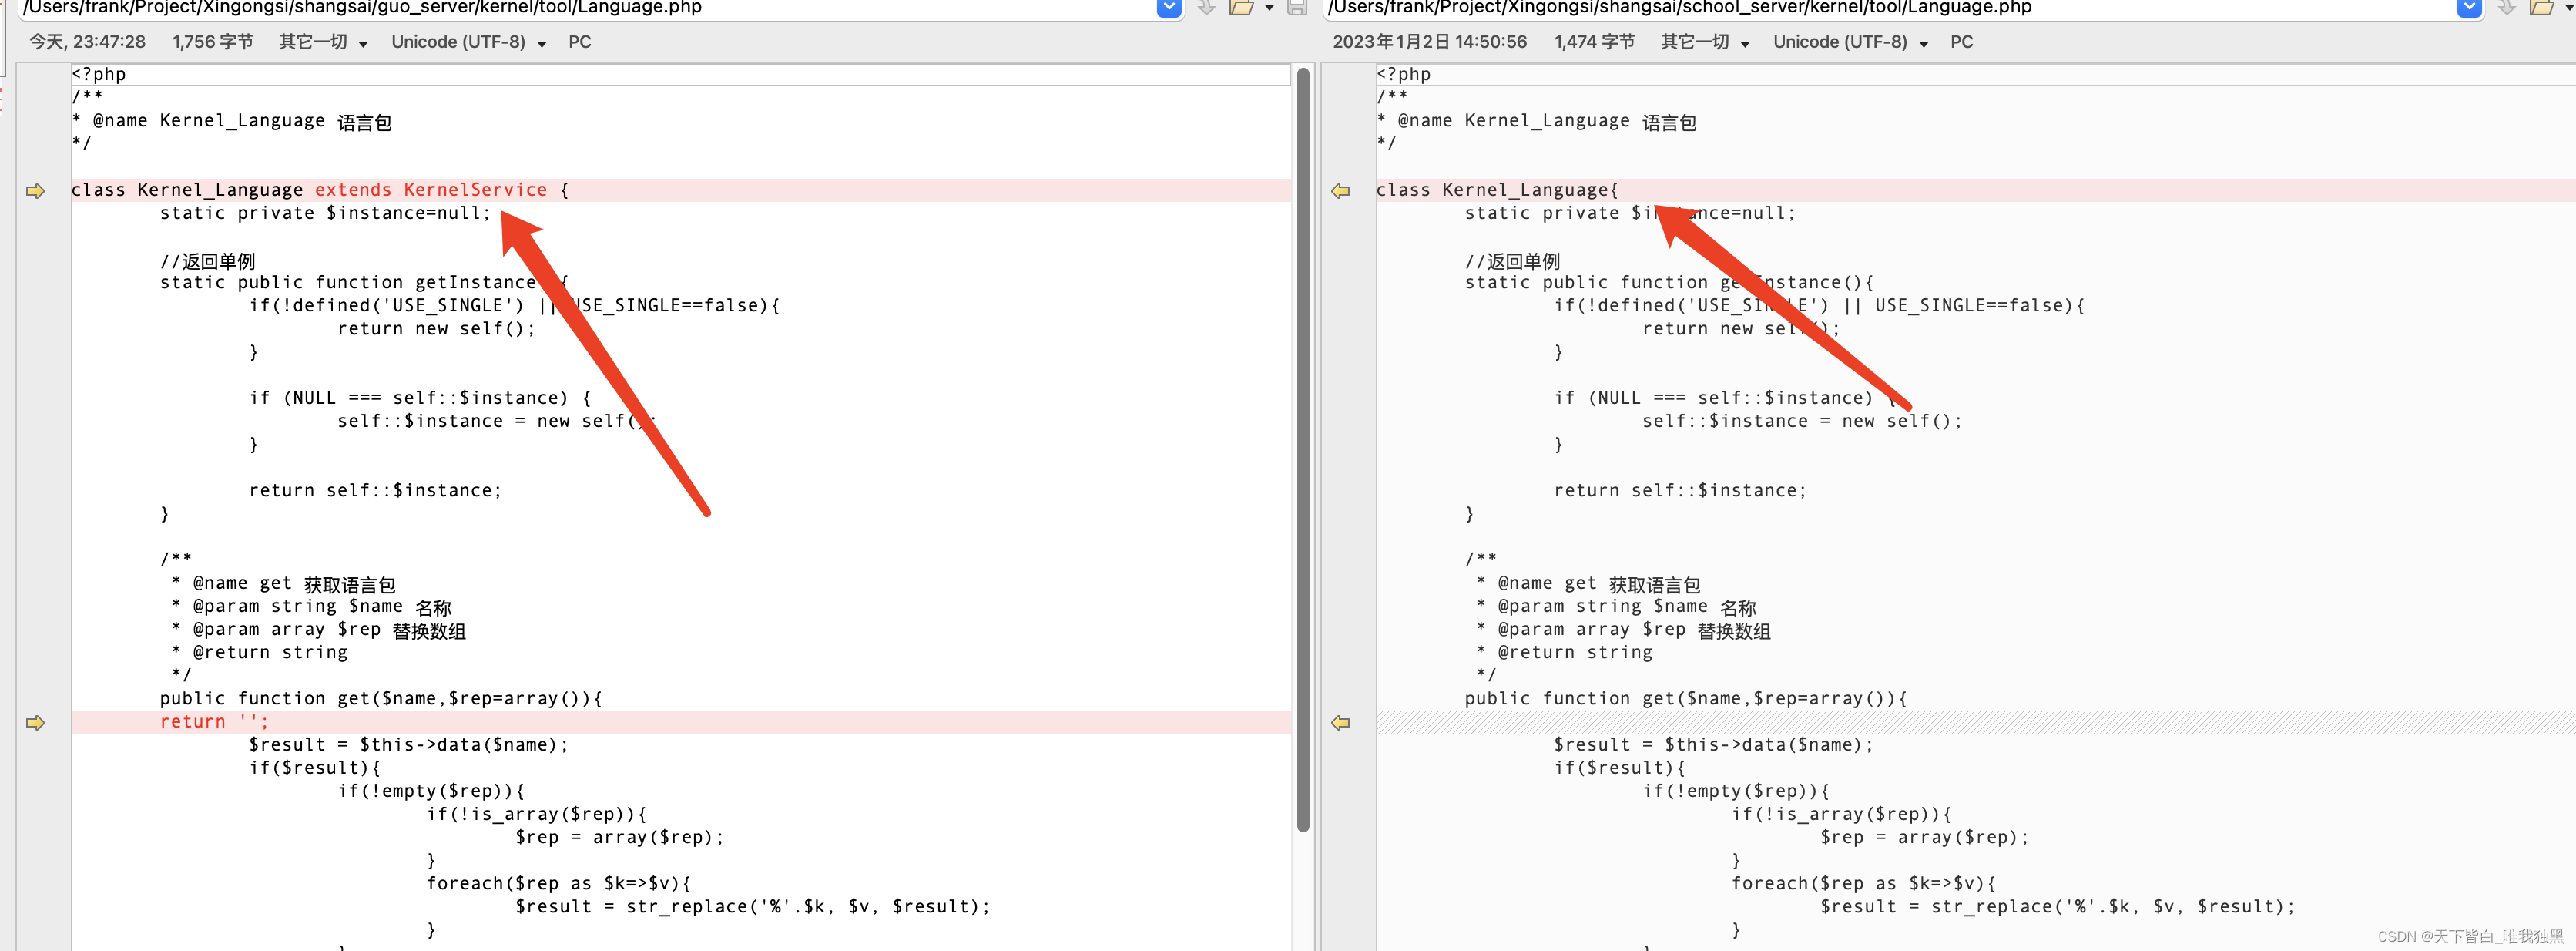Viewport: 2576px width, 951px height.
Task: Open the '其它一切' dropdown in the right pane
Action: (1703, 42)
